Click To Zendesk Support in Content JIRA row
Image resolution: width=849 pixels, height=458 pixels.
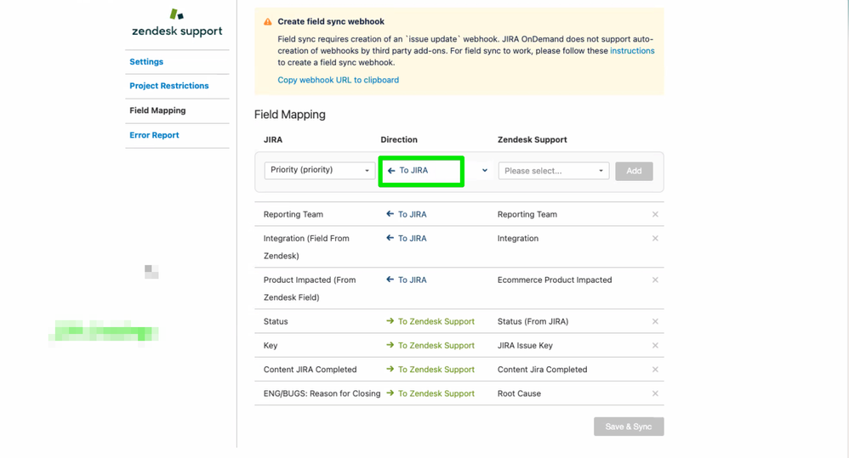click(430, 370)
